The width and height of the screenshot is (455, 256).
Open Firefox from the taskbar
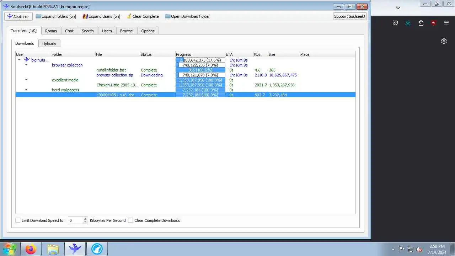(x=31, y=249)
